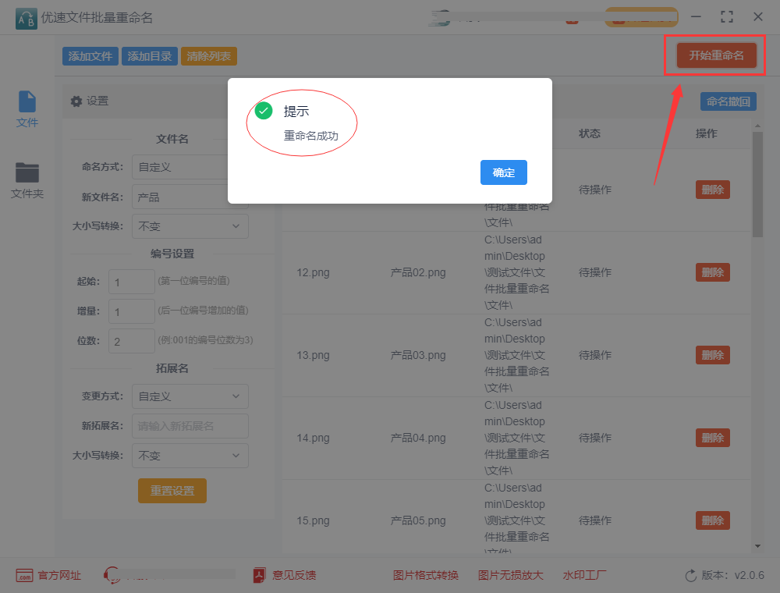Open the 图片无损放大 link

(510, 575)
